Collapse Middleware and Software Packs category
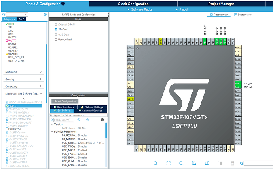Screen dimensions: 273x169 [23, 94]
